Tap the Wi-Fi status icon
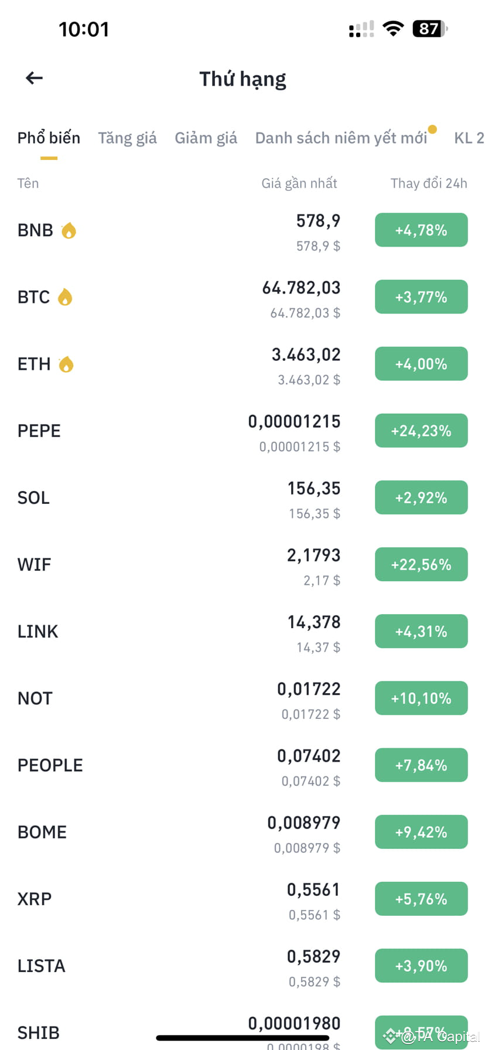The width and height of the screenshot is (485, 1050). coord(393,29)
